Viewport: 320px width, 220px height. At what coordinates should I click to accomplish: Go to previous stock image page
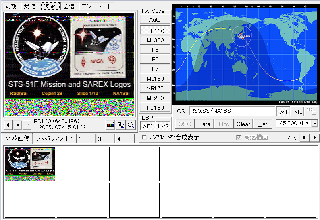[x=304, y=138]
